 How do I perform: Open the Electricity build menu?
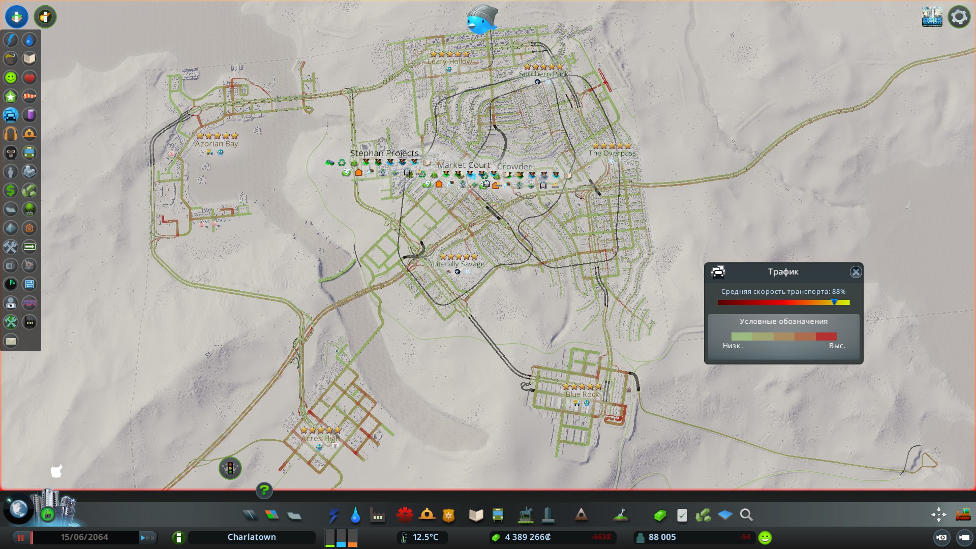[333, 515]
